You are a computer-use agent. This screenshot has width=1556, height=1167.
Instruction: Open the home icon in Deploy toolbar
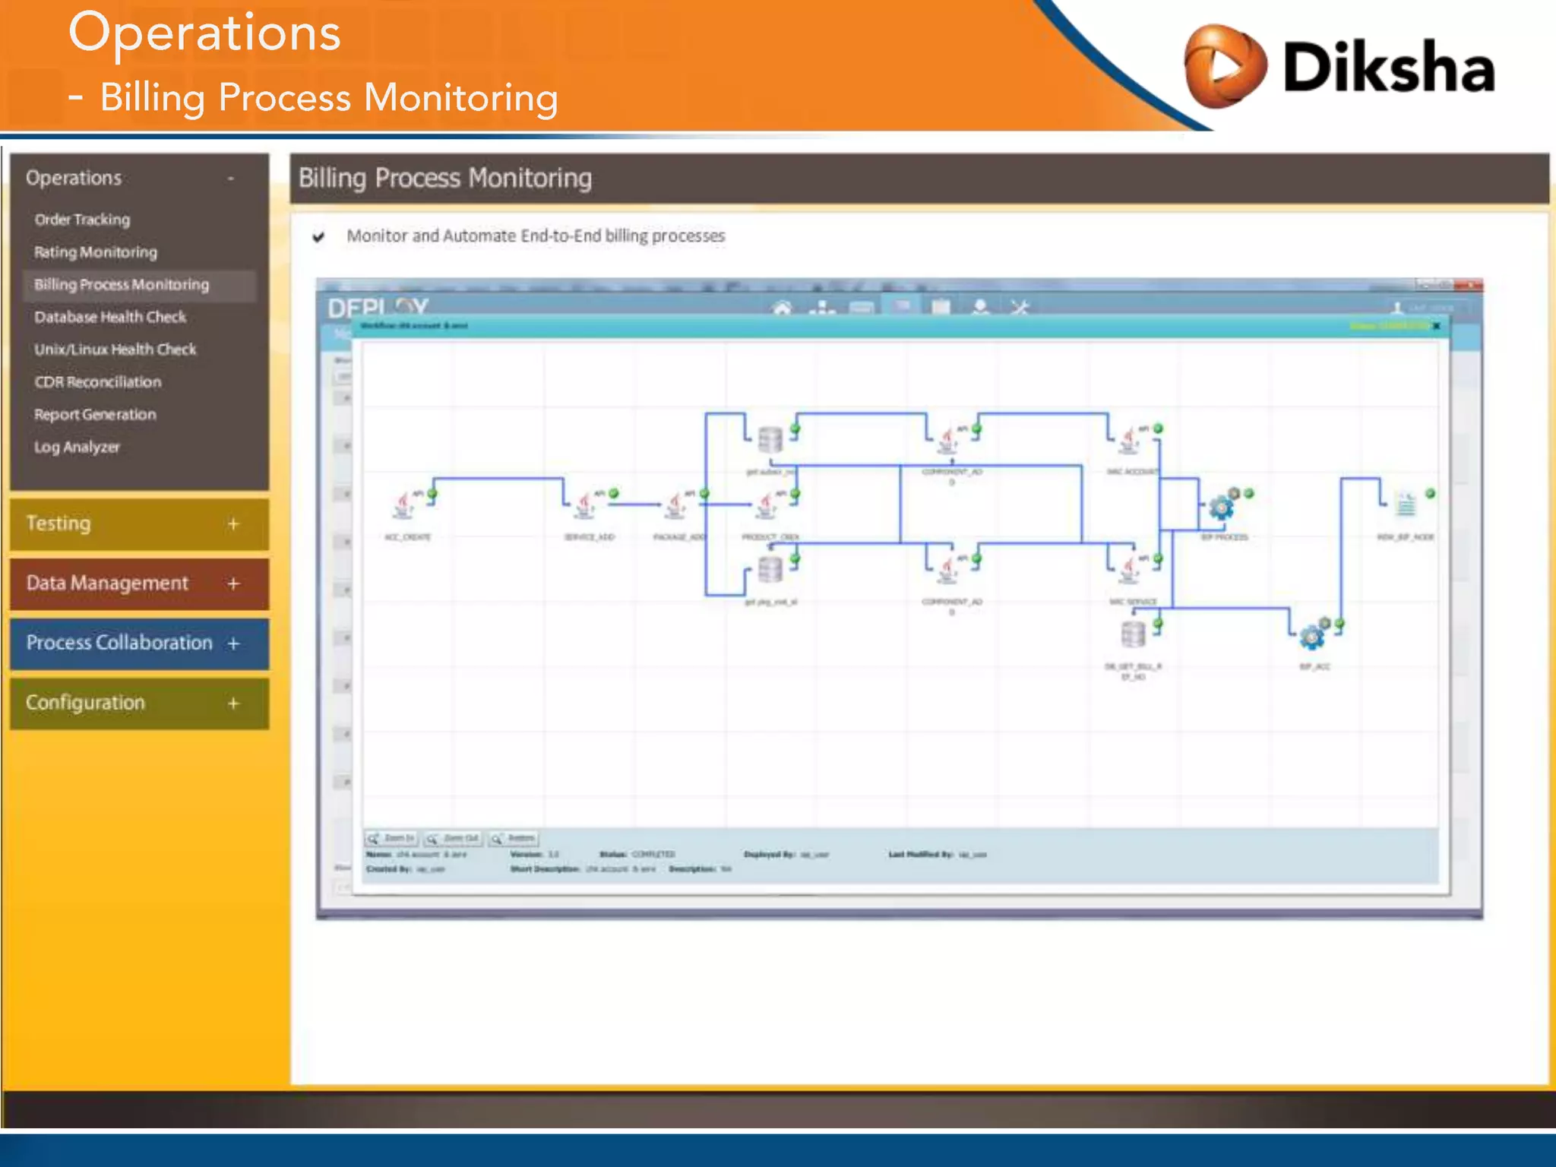point(782,308)
